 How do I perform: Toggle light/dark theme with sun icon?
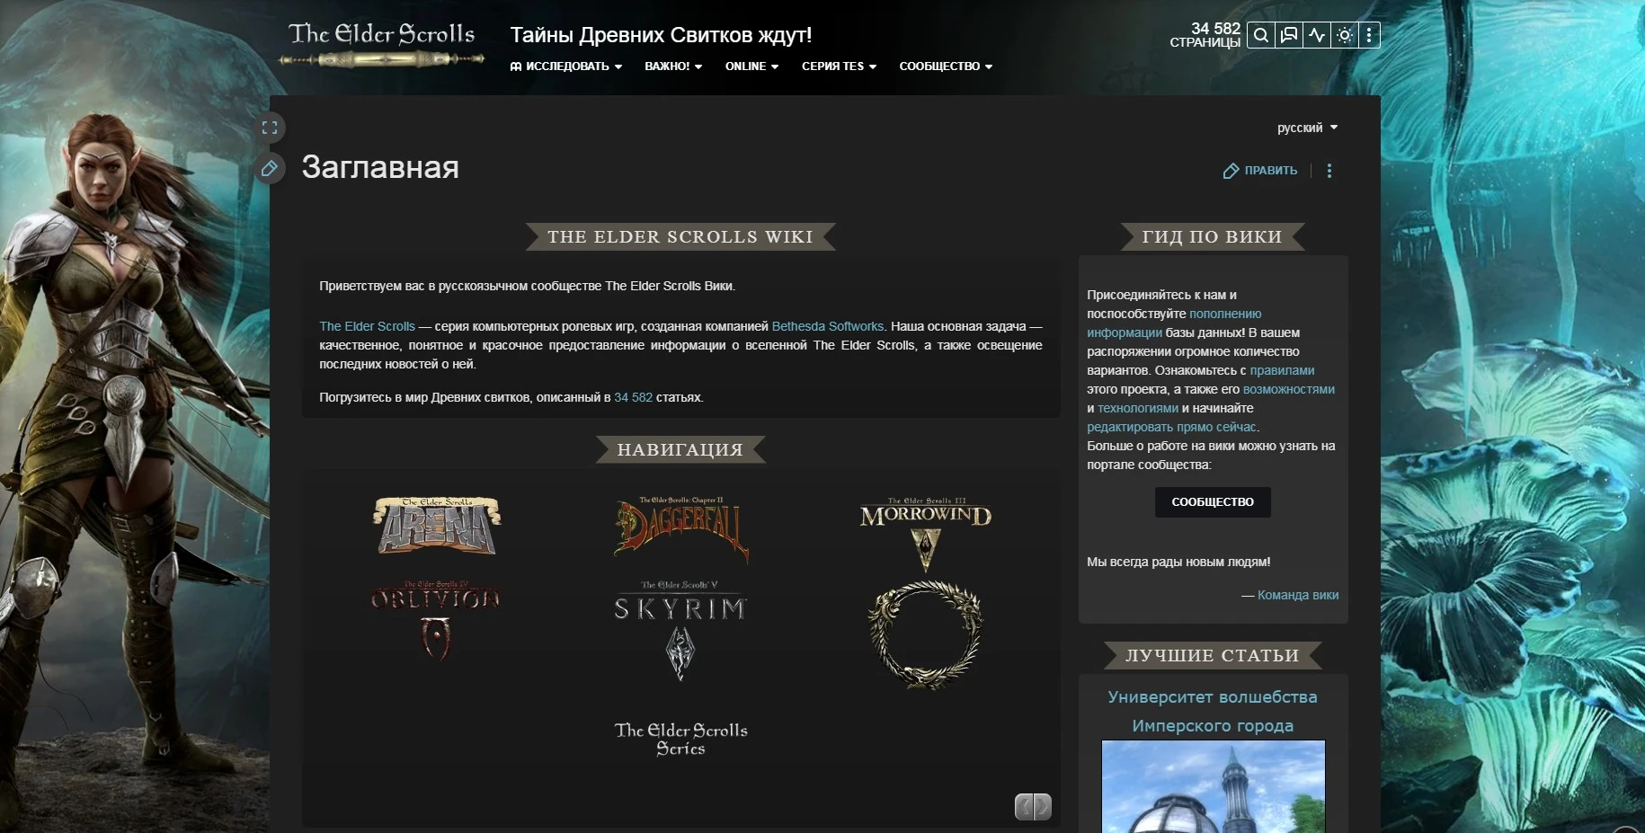pos(1345,35)
